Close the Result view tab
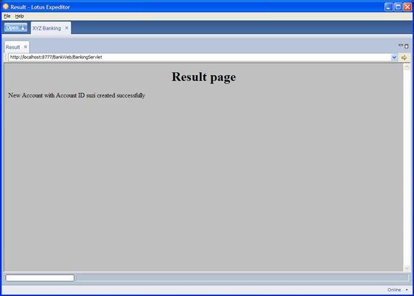The image size is (414, 296). 25,47
